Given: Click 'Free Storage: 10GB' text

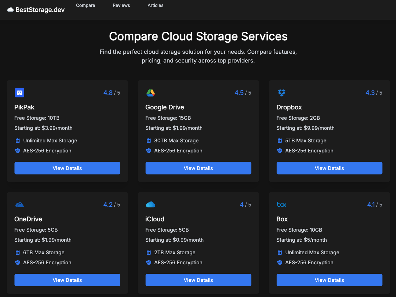Looking at the screenshot, I should pos(299,230).
